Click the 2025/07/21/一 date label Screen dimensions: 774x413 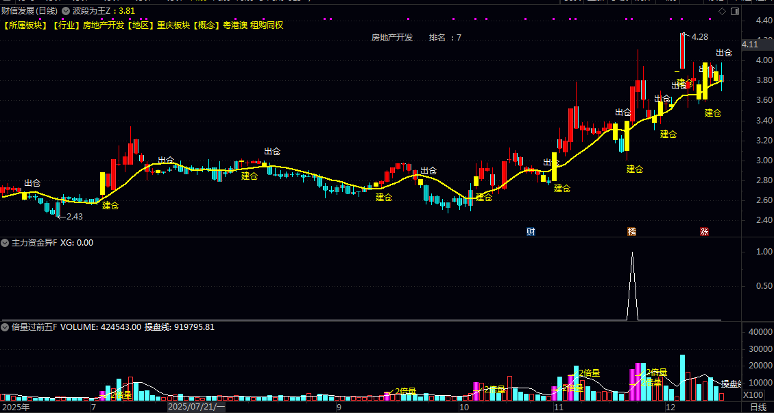pos(196,408)
